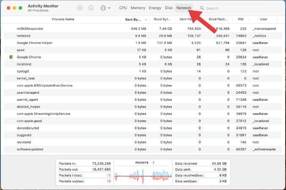The height and width of the screenshot is (190, 286).
Task: Select the netbiosd process row
Action: (143, 35)
